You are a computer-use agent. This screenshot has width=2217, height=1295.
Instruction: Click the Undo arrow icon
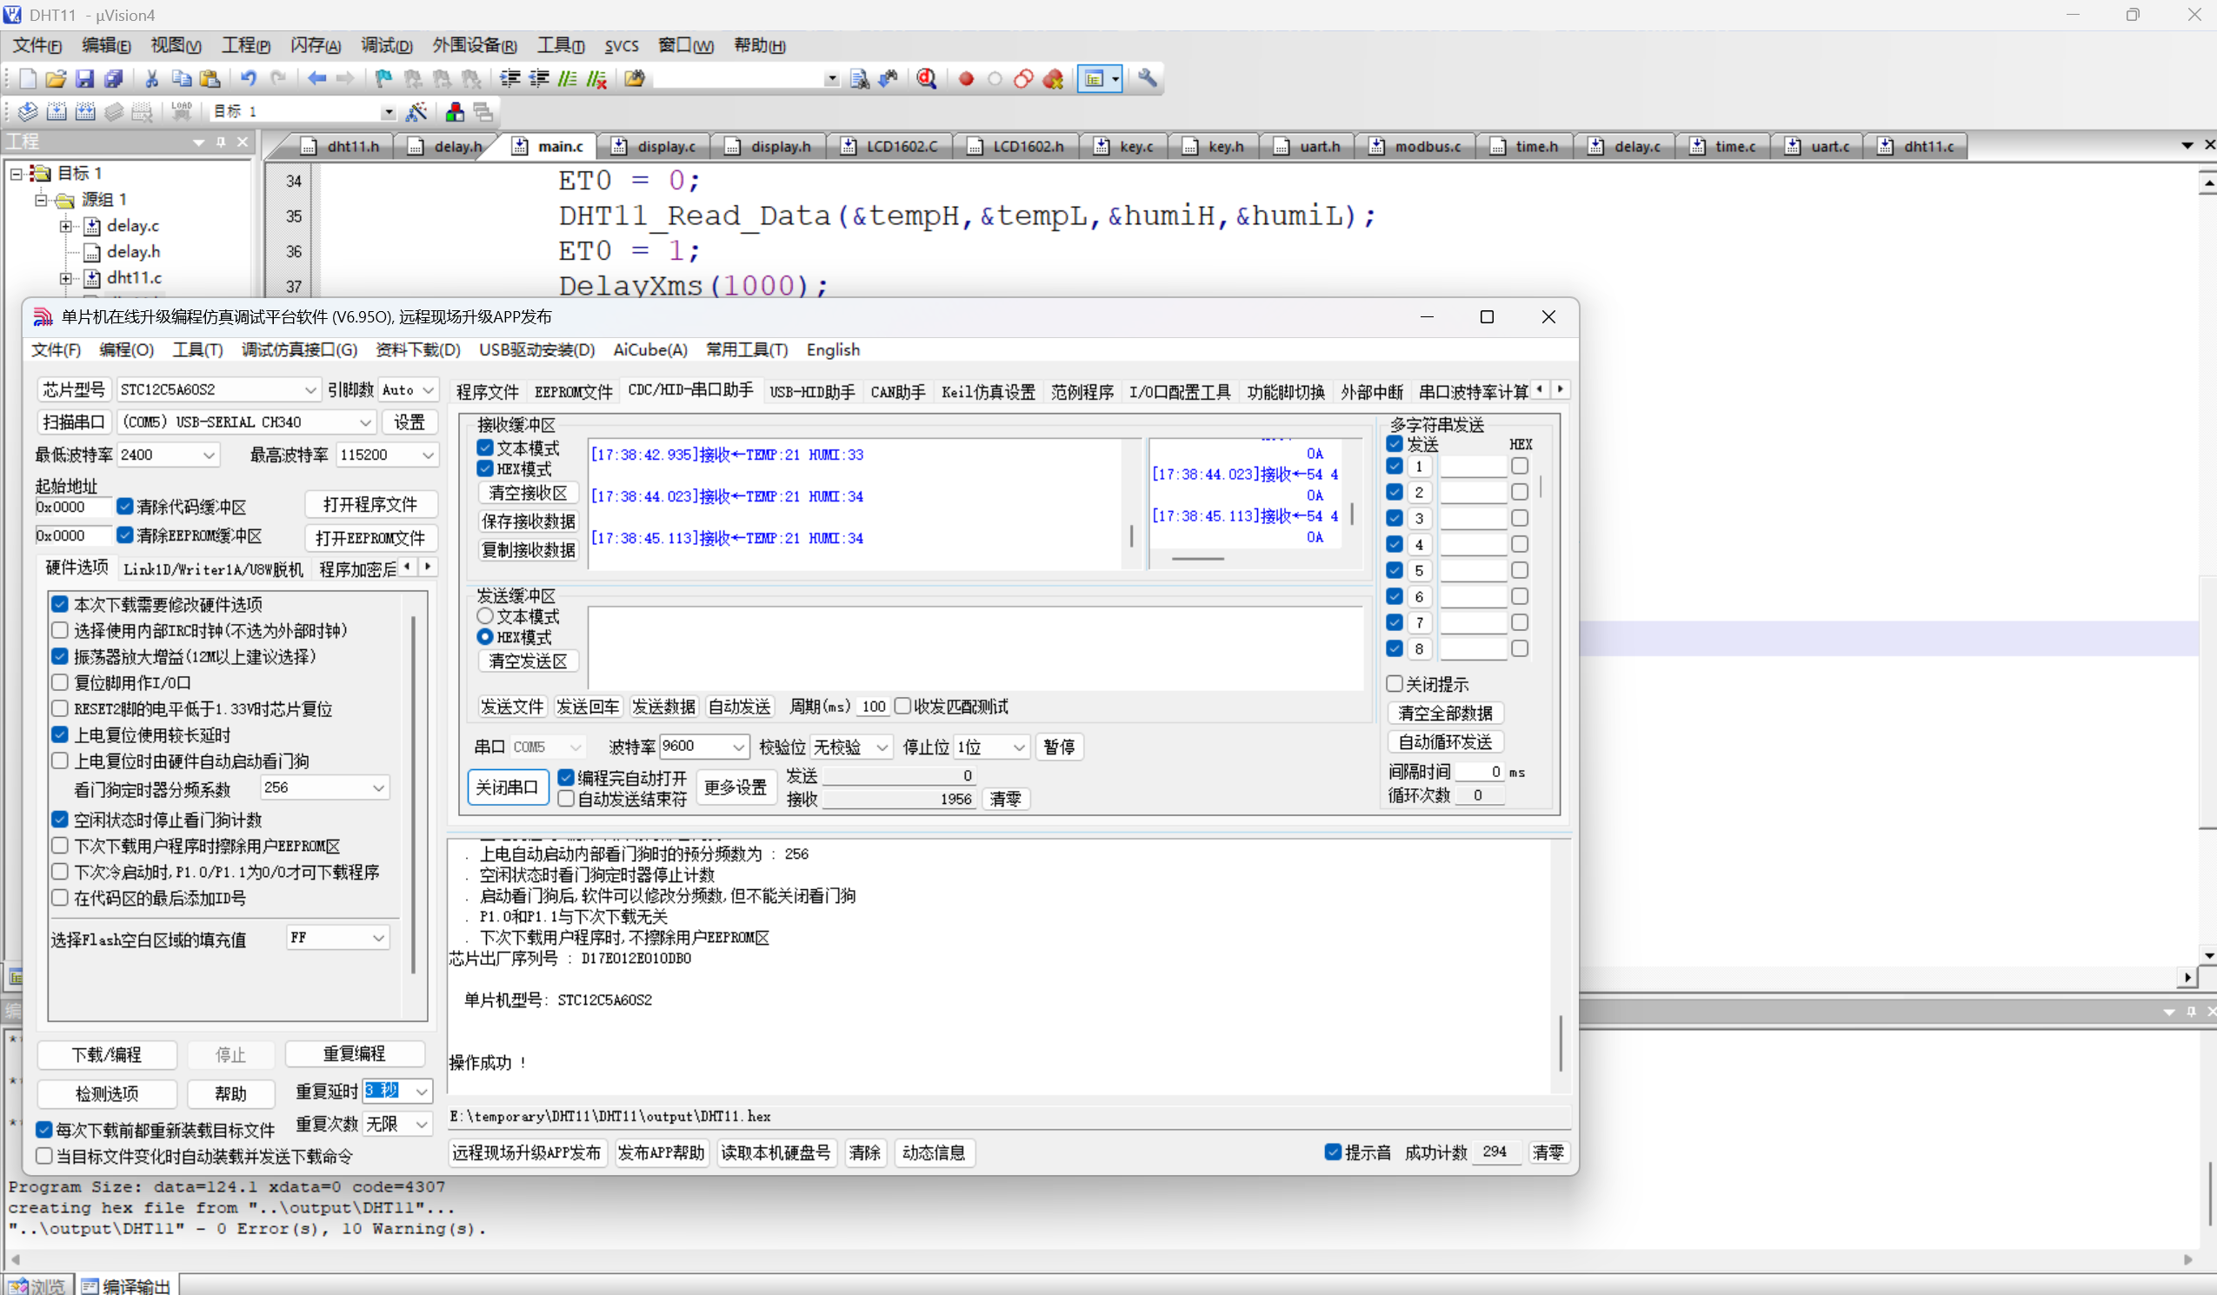click(248, 79)
